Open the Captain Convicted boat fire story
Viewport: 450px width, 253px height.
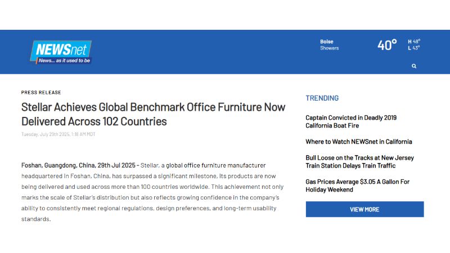coord(351,121)
